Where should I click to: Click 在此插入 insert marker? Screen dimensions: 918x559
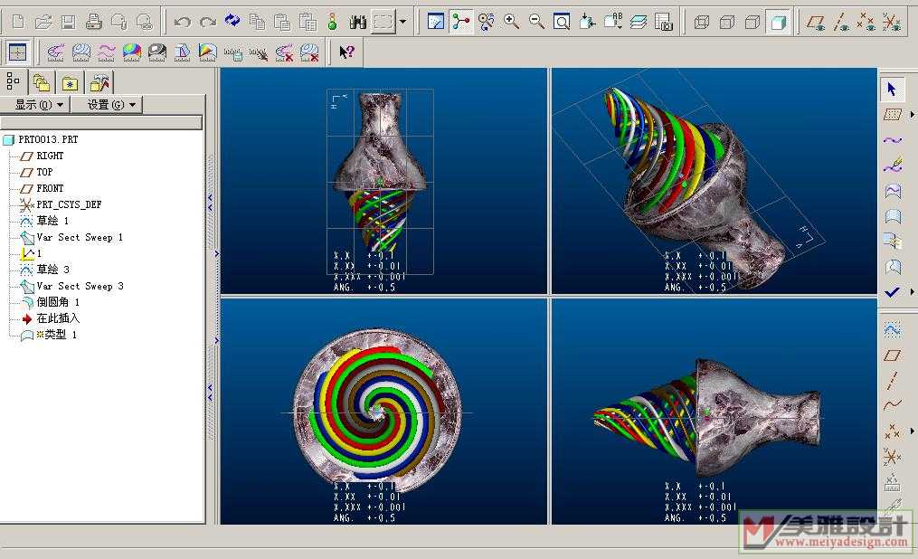coord(57,318)
